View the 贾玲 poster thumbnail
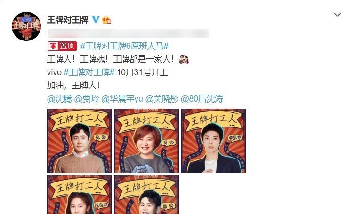The width and height of the screenshot is (346, 214). [x=146, y=141]
